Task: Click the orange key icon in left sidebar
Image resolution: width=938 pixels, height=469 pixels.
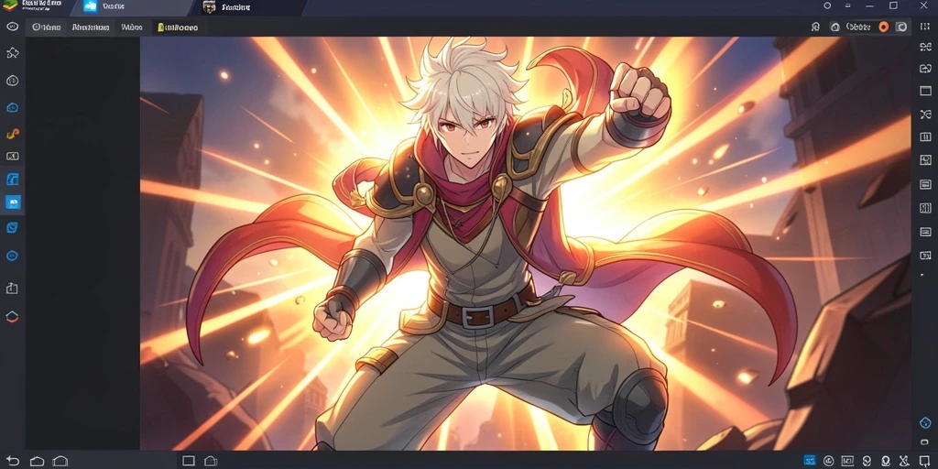Action: pos(13,134)
